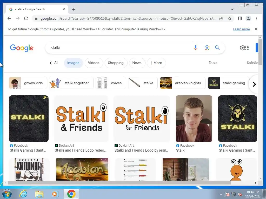Viewport: 266px width, 199px height.
Task: Filter by stalka suggestion chip
Action: [143, 83]
